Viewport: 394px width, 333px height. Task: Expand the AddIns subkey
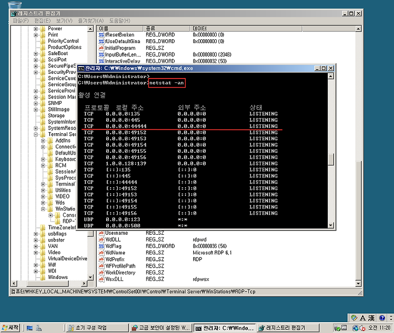[x=43, y=141]
